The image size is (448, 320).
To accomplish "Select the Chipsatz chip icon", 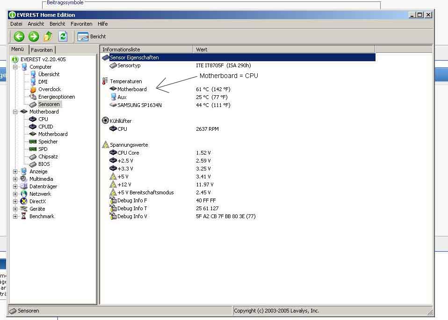I will point(33,156).
